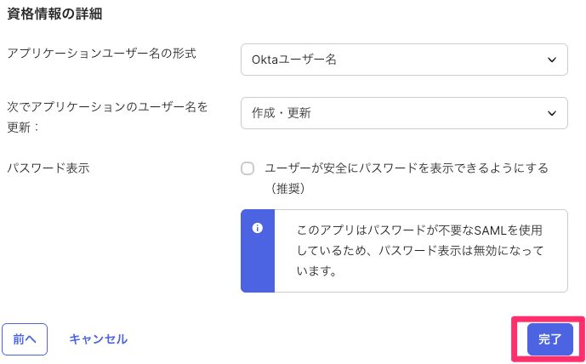Image resolution: width=586 pixels, height=364 pixels.
Task: Click the selected 作成・更新 value text
Action: [281, 113]
